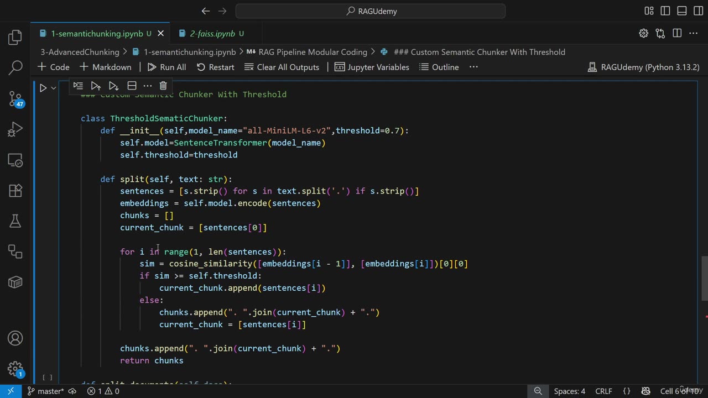The image size is (708, 398).
Task: Expand the RAG Pipeline Modular Coding breadcrumb
Action: [x=307, y=52]
